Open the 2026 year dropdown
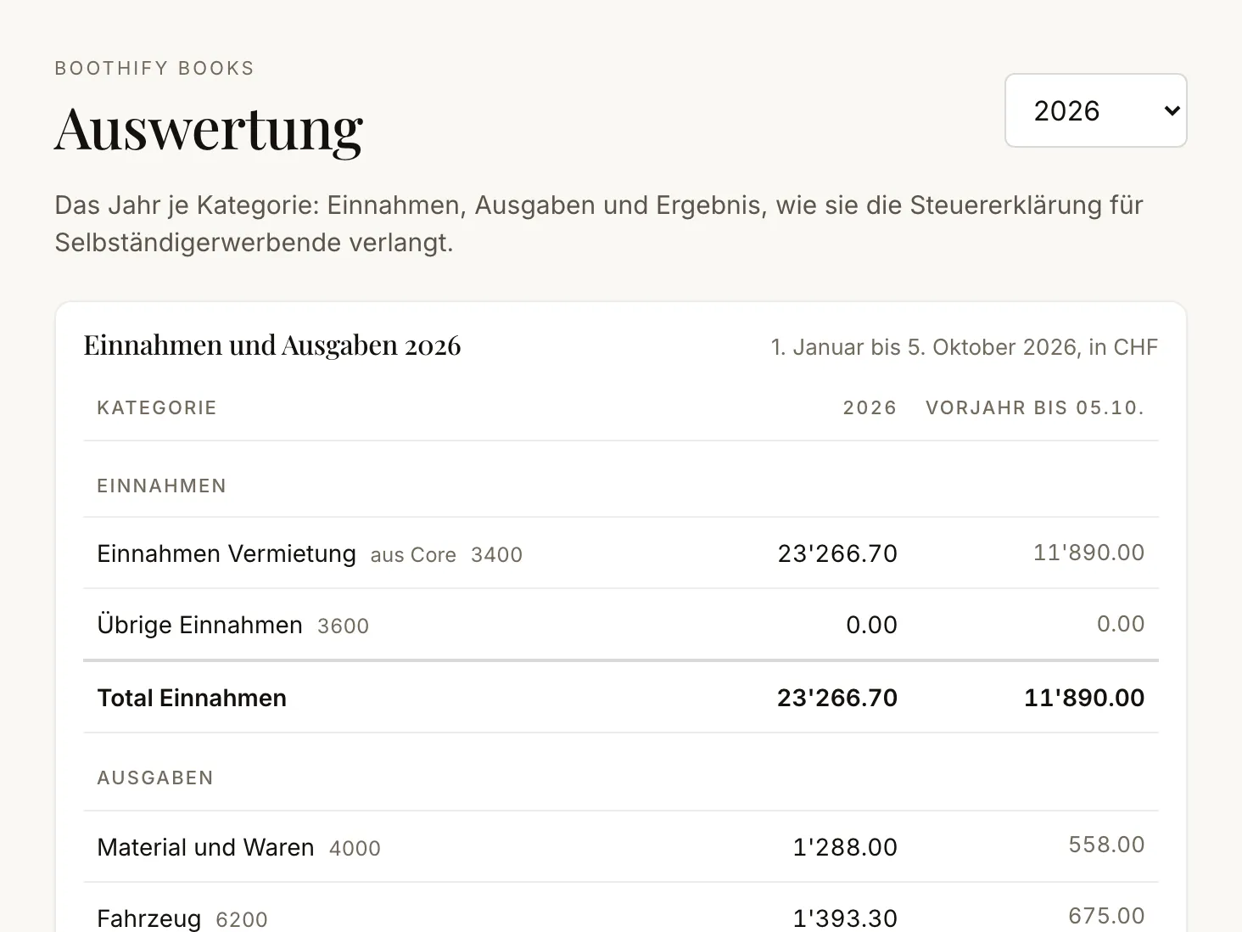The height and width of the screenshot is (932, 1242). tap(1095, 110)
